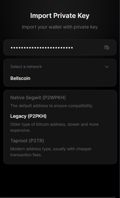This screenshot has width=120, height=198.
Task: Pick the Taproot (P2TR) address type
Action: coord(27,141)
